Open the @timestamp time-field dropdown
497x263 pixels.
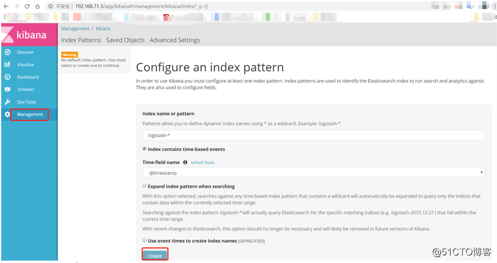coord(314,173)
